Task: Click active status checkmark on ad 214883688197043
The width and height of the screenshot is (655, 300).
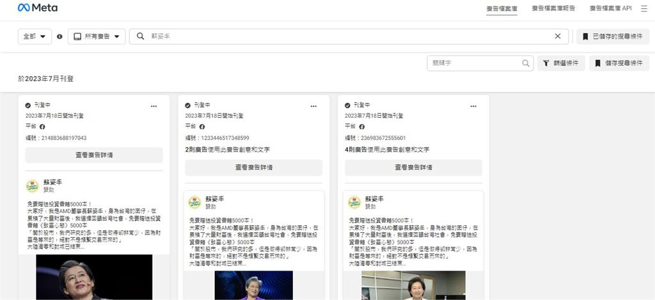Action: [28, 106]
